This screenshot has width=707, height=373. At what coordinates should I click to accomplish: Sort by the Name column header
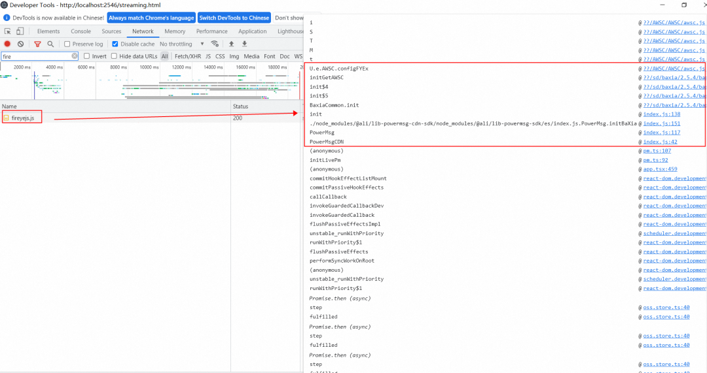(115, 106)
